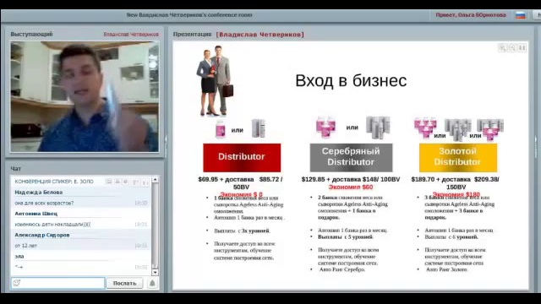Click message 'она для всех возрастов?'
Screen dimensions: 541x304
[x=44, y=203]
